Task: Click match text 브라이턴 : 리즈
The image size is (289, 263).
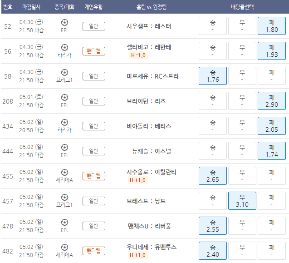Action: (x=146, y=101)
